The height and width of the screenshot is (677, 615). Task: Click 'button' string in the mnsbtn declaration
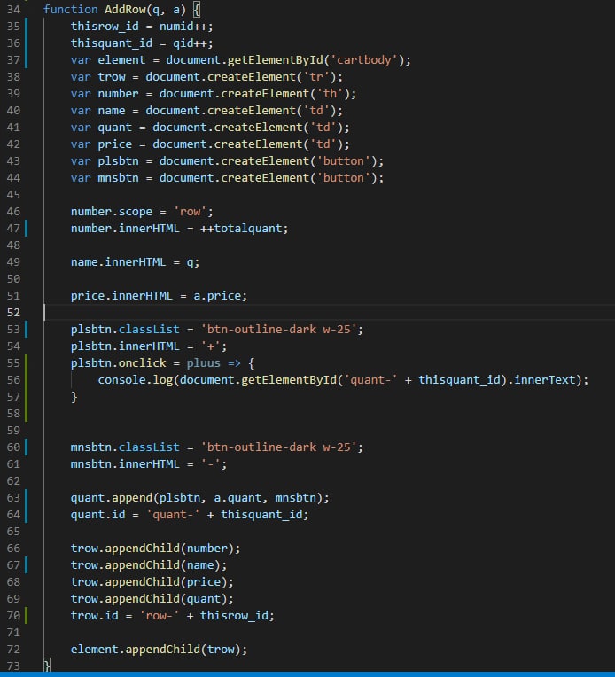click(344, 178)
